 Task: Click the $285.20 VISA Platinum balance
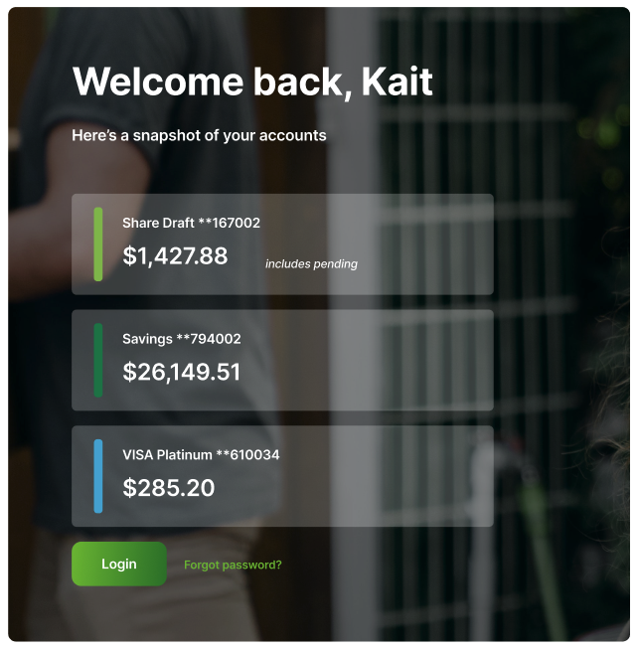tap(169, 487)
